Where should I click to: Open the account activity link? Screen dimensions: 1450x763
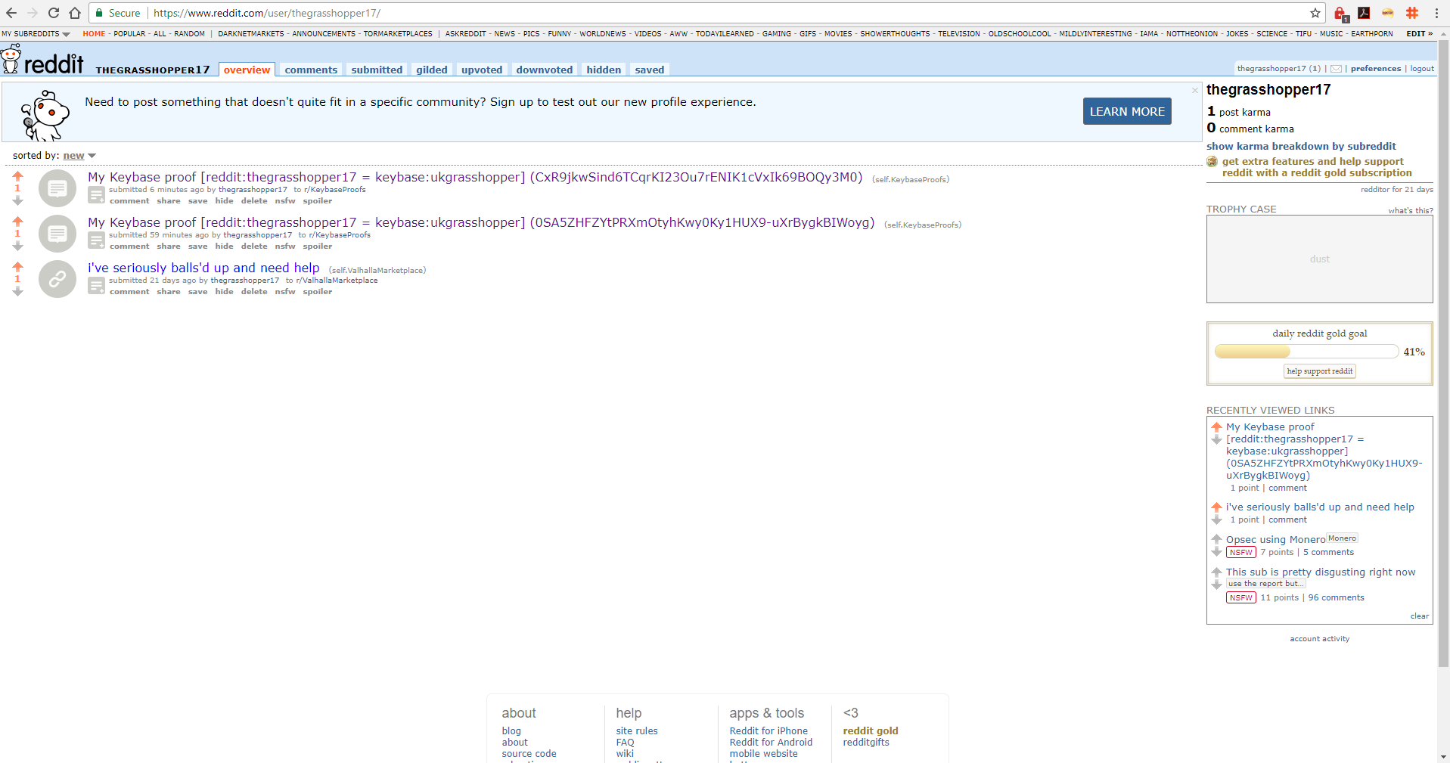(1320, 639)
